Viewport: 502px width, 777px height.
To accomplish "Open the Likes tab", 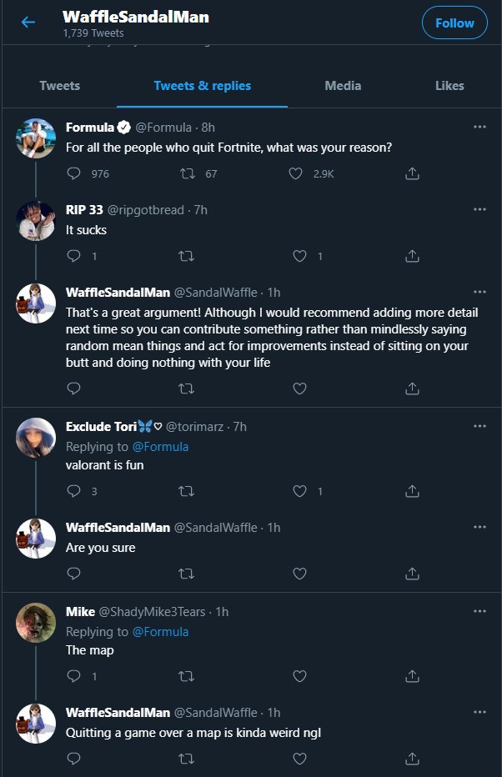I will pos(449,86).
